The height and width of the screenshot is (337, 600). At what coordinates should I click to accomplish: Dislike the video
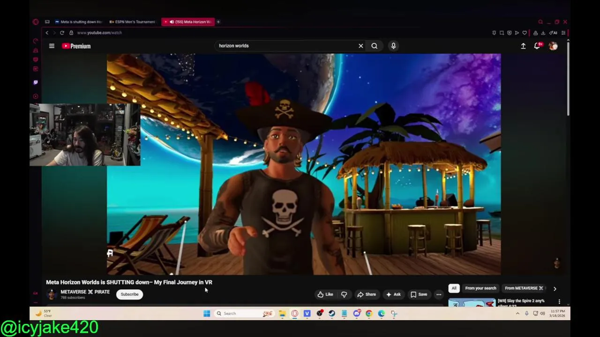coord(344,294)
